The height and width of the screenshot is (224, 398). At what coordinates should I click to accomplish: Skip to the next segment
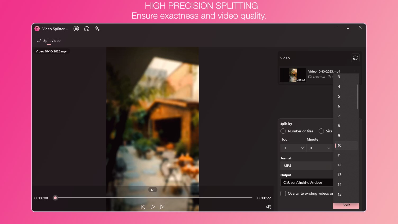point(162,207)
